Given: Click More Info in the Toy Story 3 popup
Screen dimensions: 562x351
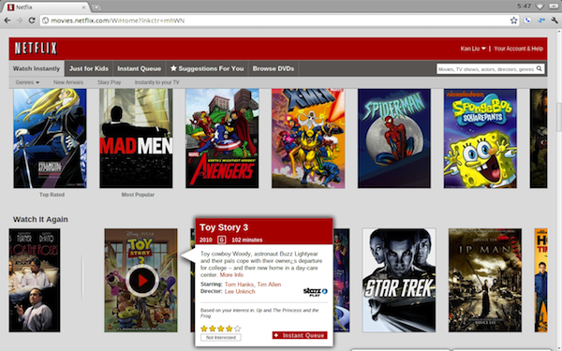Looking at the screenshot, I should pos(231,274).
